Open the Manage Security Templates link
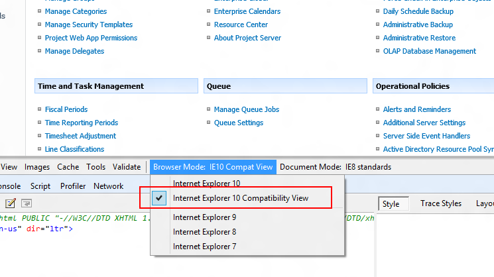The height and width of the screenshot is (277, 494). click(89, 25)
